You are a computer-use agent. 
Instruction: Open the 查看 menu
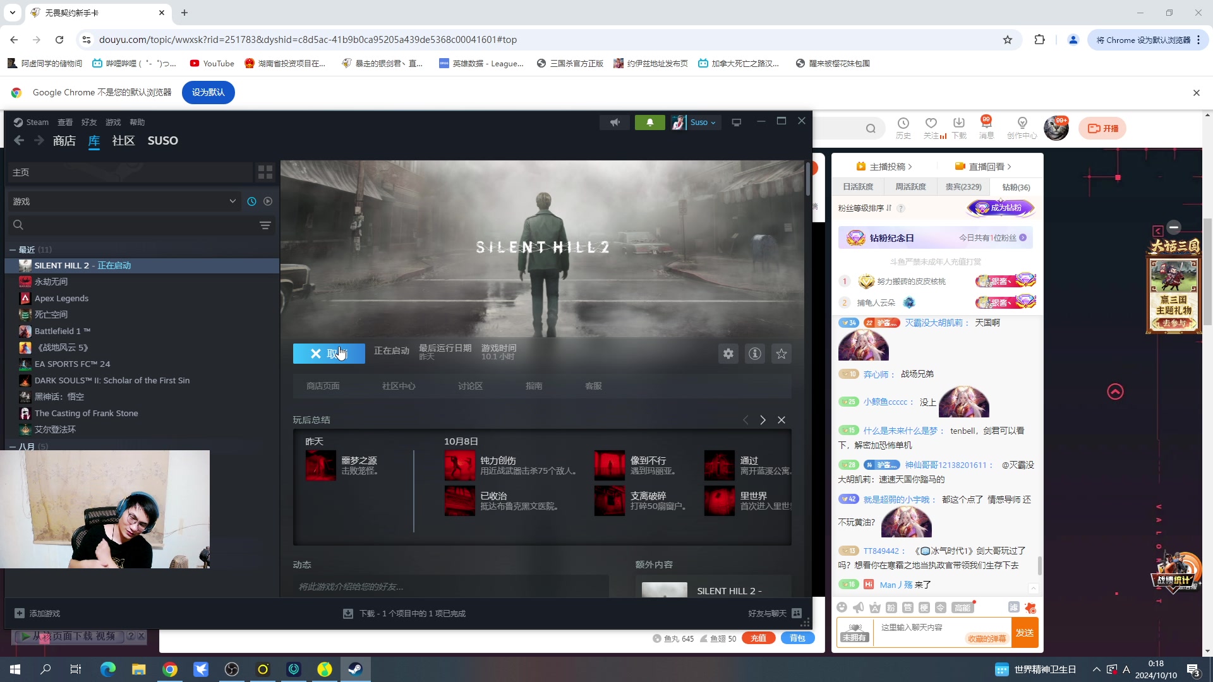coord(65,123)
